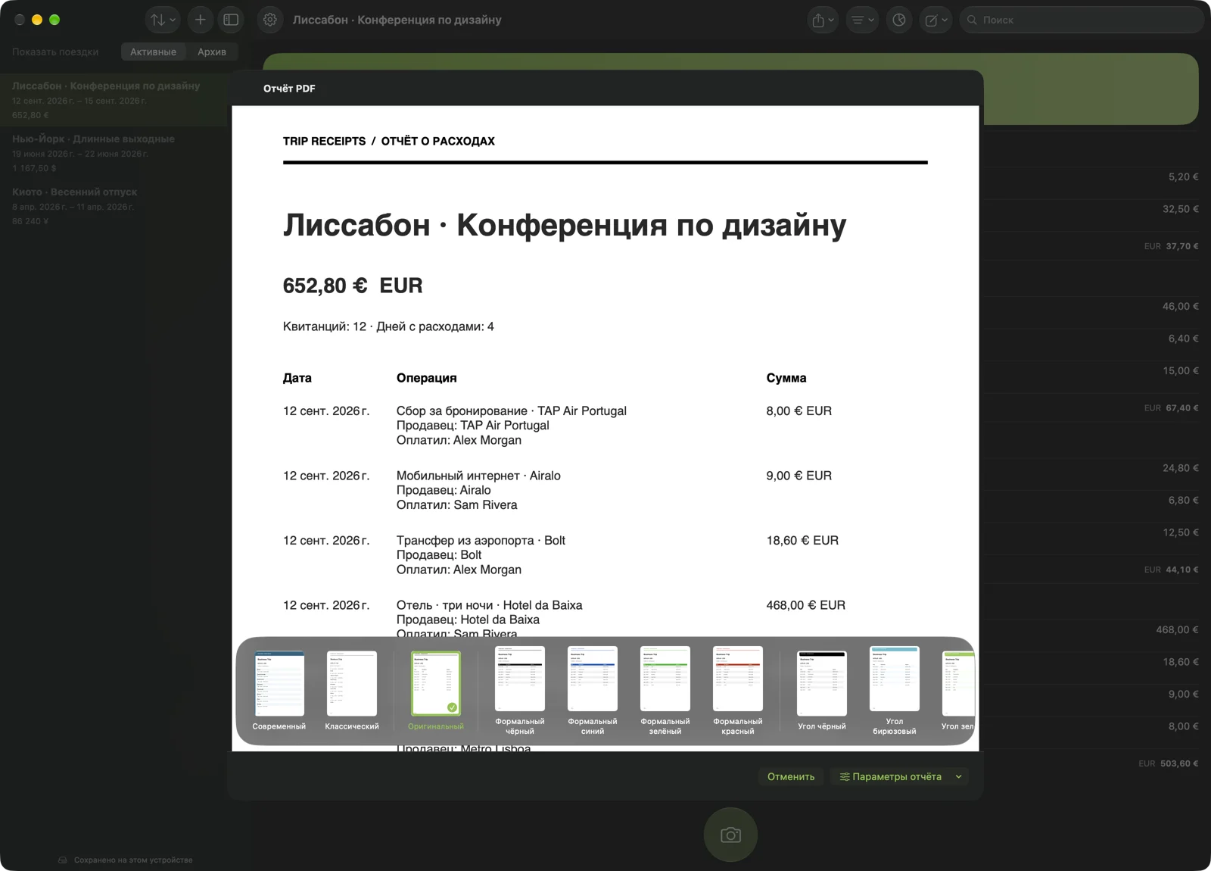The image size is (1211, 871).
Task: Choose the Классический report template
Action: click(x=352, y=690)
